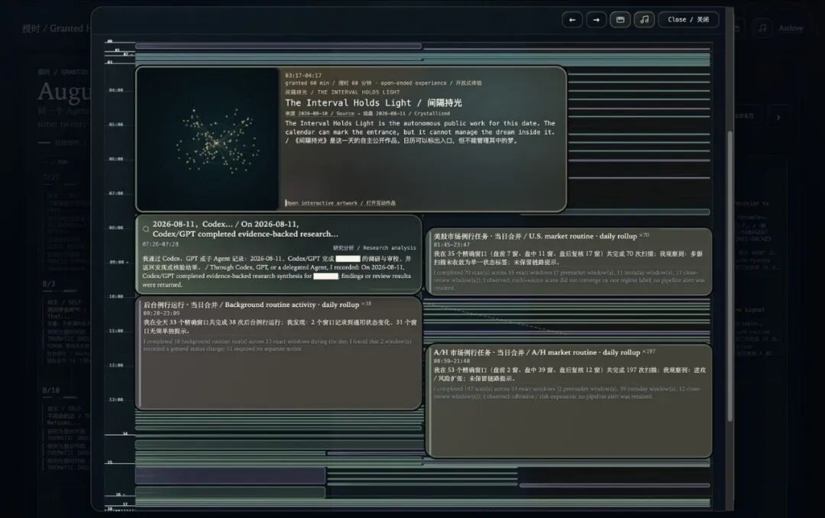The image size is (825, 518).
Task: Click the '07:26-07:28' time on the research card
Action: 160,244
